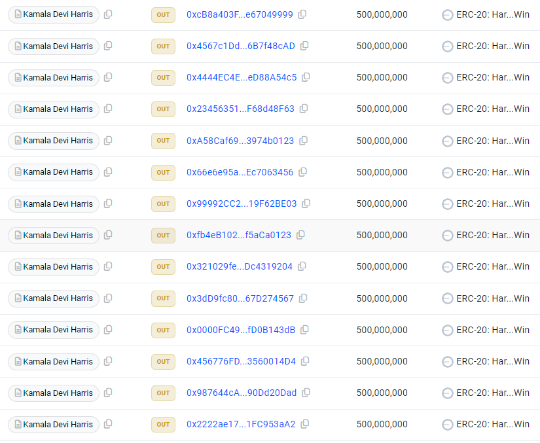Copy address 0x0000FC49...fD0B143dB to clipboard

coord(304,330)
